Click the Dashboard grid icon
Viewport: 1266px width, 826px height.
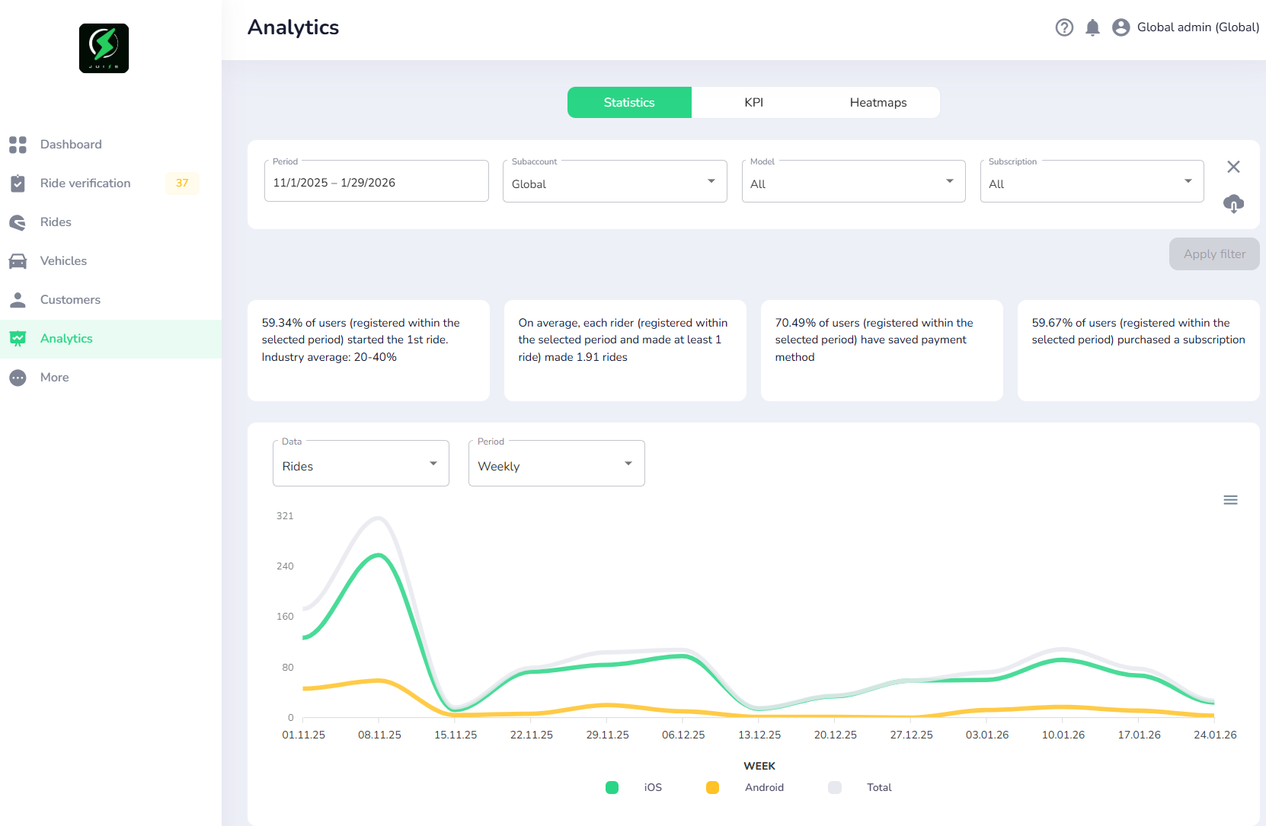point(18,145)
